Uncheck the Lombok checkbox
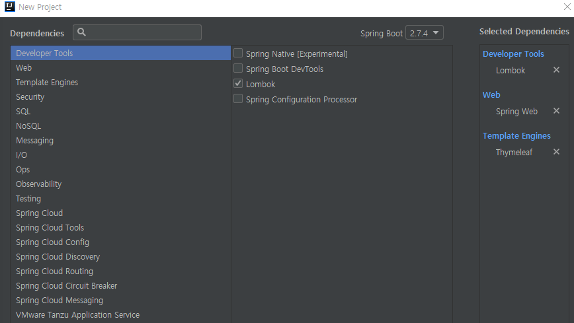Viewport: 574px width, 323px height. [238, 84]
